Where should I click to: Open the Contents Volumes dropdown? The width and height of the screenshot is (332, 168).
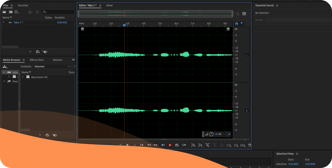(x=52, y=66)
